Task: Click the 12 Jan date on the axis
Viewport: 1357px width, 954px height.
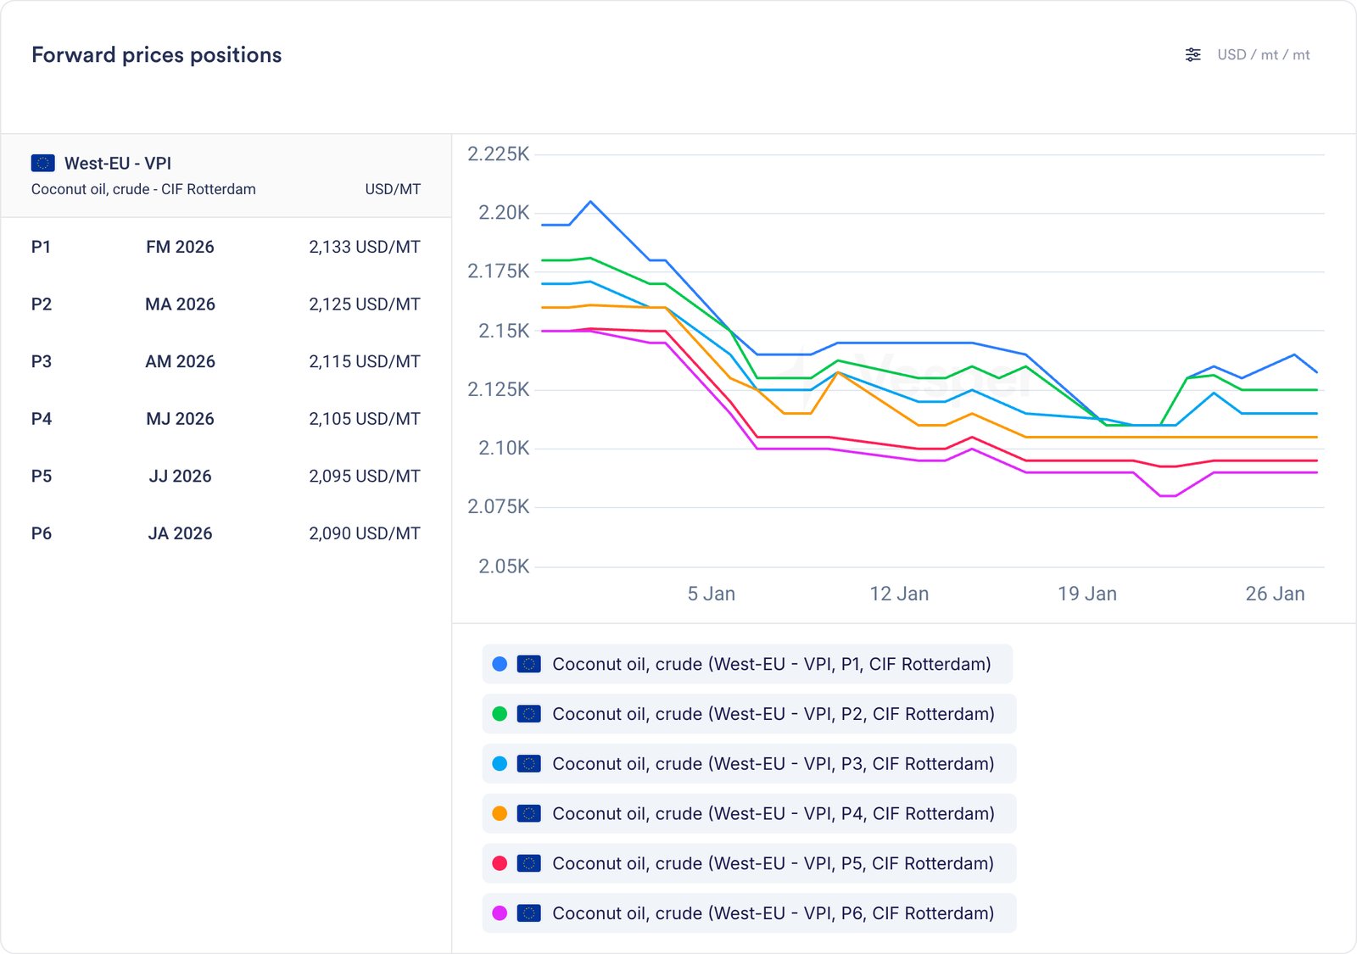Action: (x=899, y=594)
